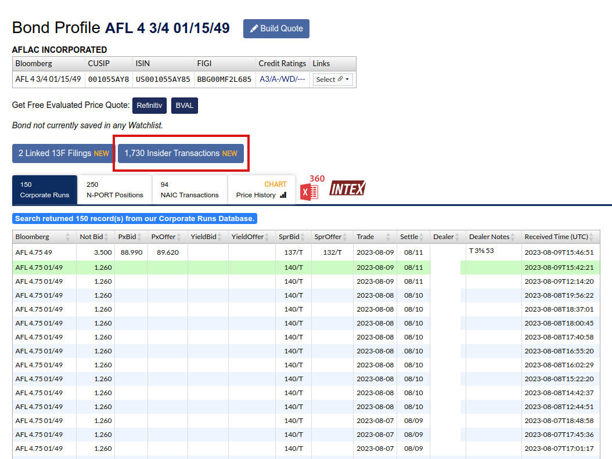The image size is (612, 459).
Task: Open the Price History chart tab
Action: (261, 190)
